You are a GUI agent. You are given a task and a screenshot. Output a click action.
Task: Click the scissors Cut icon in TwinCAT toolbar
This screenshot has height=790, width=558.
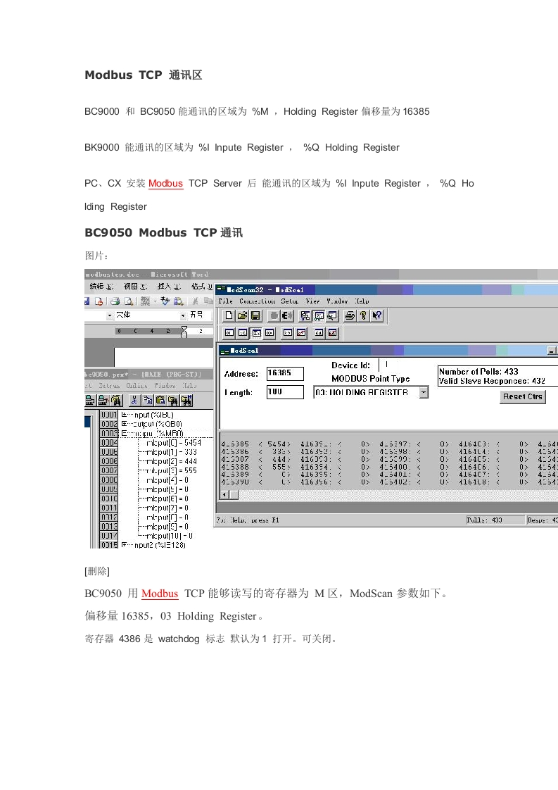(x=134, y=400)
